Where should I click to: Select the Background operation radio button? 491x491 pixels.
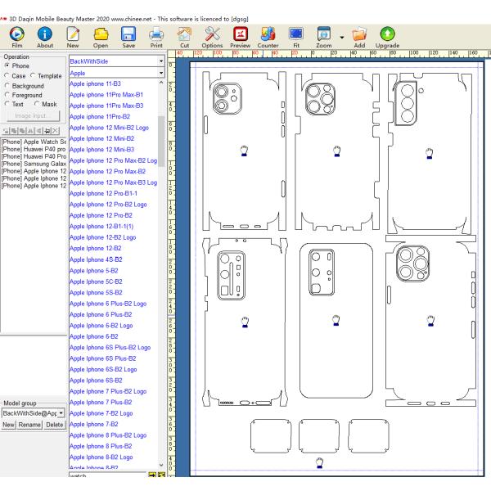(7, 85)
